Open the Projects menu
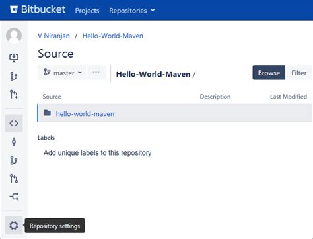 (87, 11)
